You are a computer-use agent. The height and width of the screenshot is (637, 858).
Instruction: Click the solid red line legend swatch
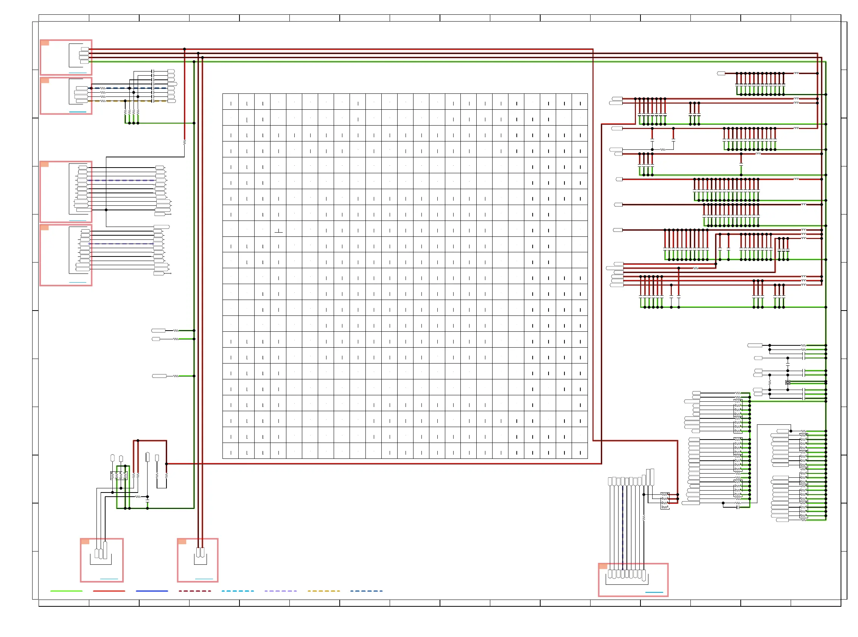click(109, 591)
